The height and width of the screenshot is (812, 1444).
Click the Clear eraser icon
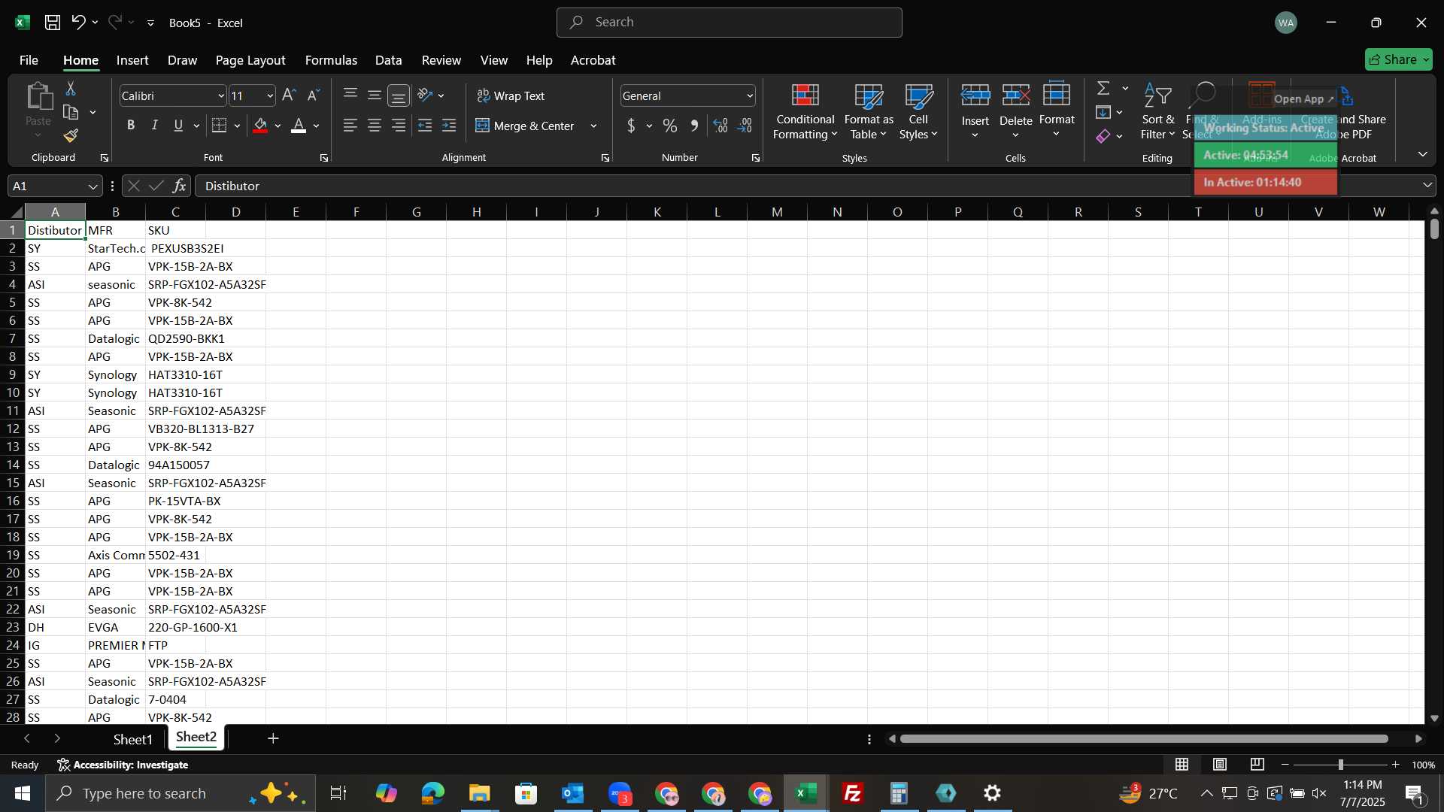tap(1103, 136)
